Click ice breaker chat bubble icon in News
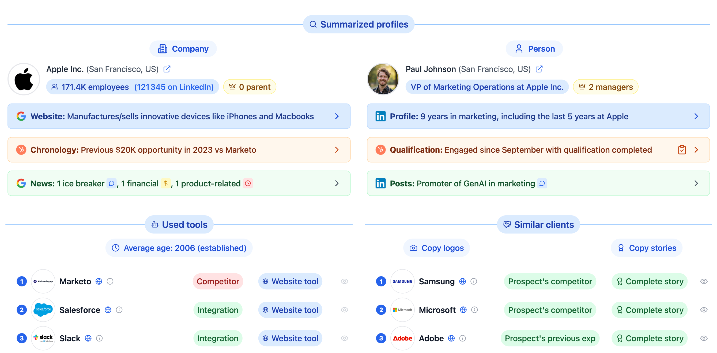 (x=111, y=183)
